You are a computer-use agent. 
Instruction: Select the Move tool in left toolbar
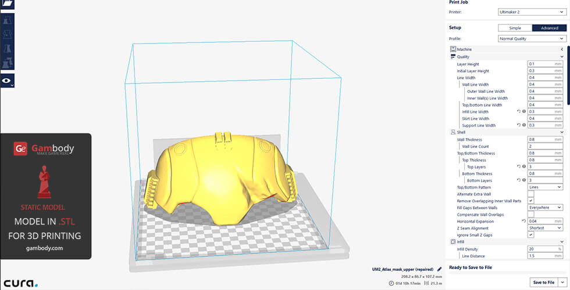click(x=6, y=21)
